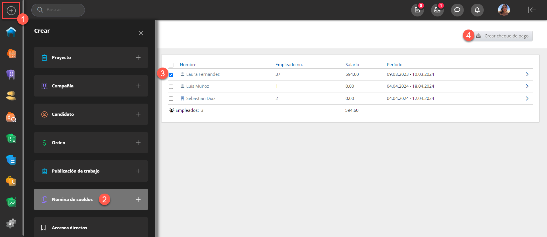The width and height of the screenshot is (547, 237).
Task: Open the green calculator module icon
Action: 11,139
